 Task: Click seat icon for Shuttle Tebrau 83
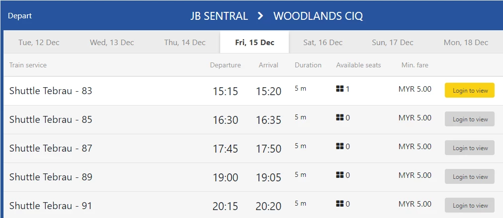click(x=339, y=89)
